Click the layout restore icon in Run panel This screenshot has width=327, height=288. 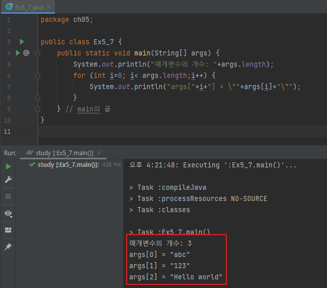coord(8,230)
